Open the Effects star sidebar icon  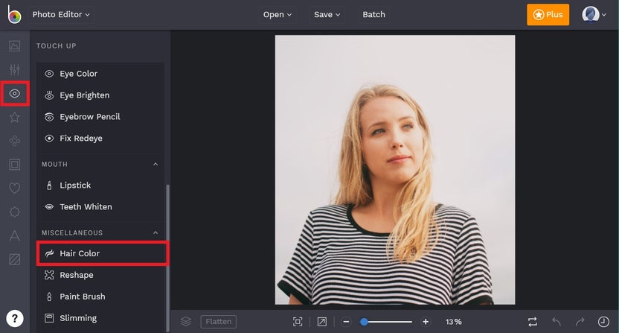15,117
